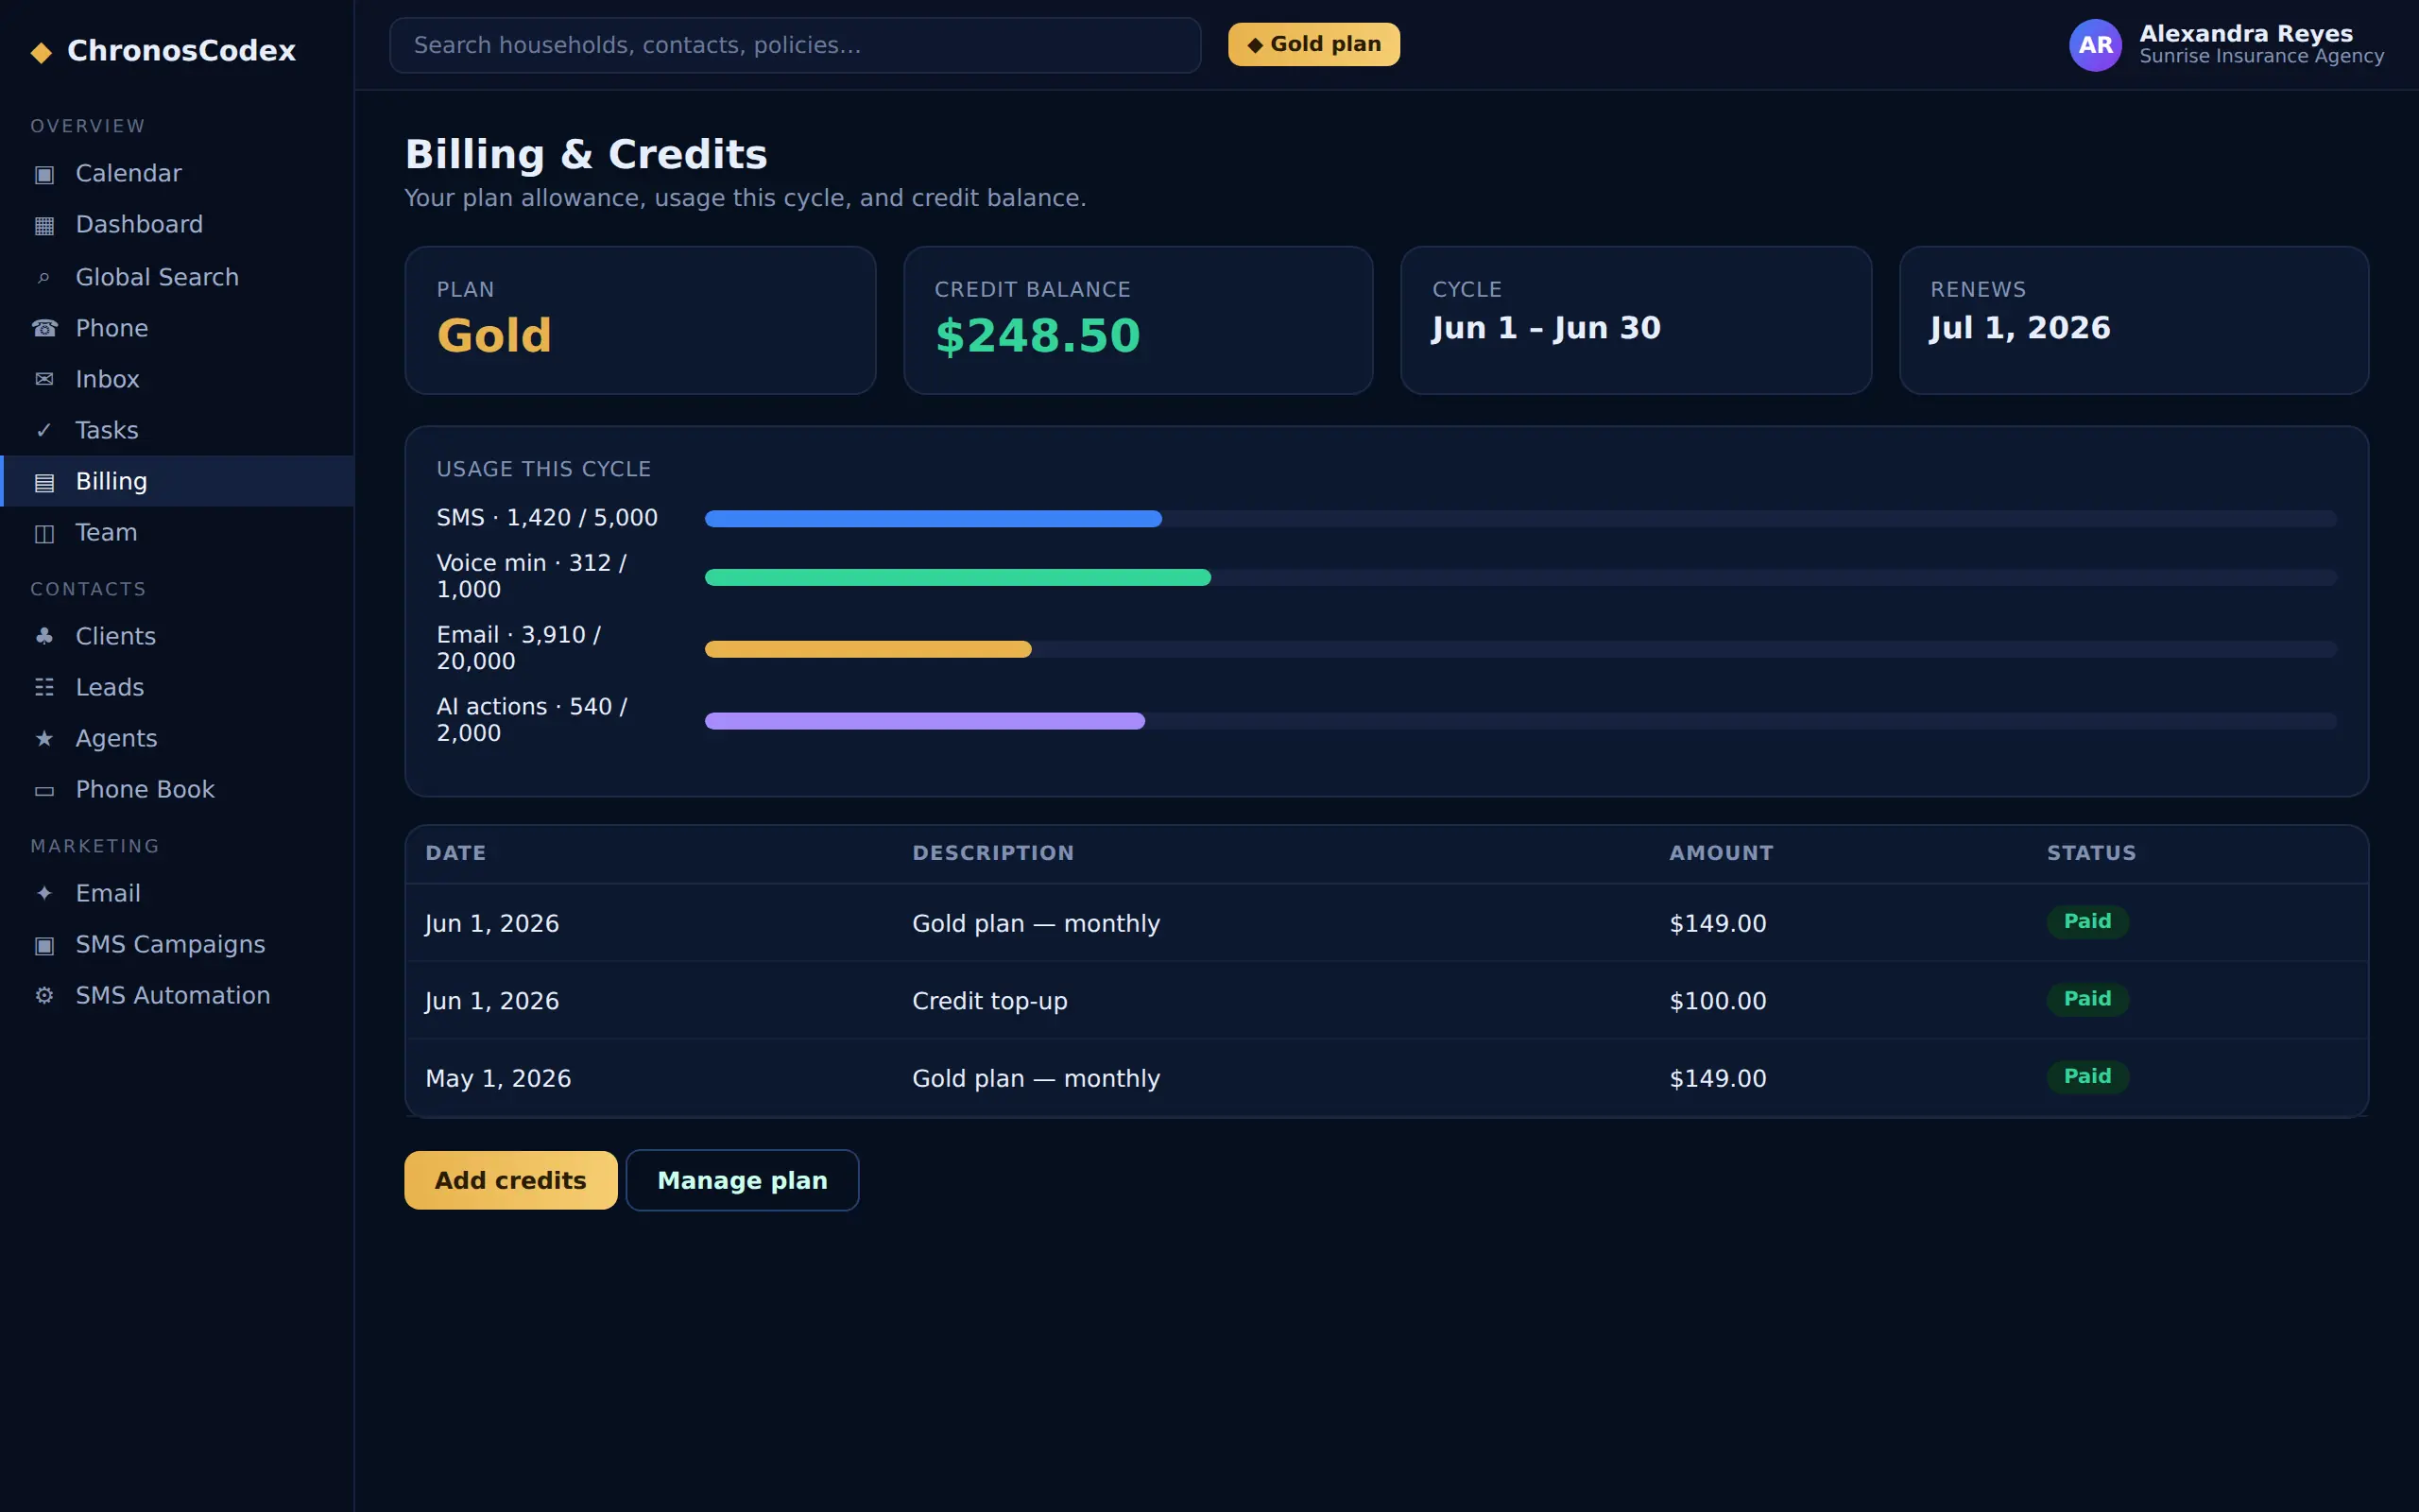
Task: Select Leads in the Contacts section
Action: 177,687
